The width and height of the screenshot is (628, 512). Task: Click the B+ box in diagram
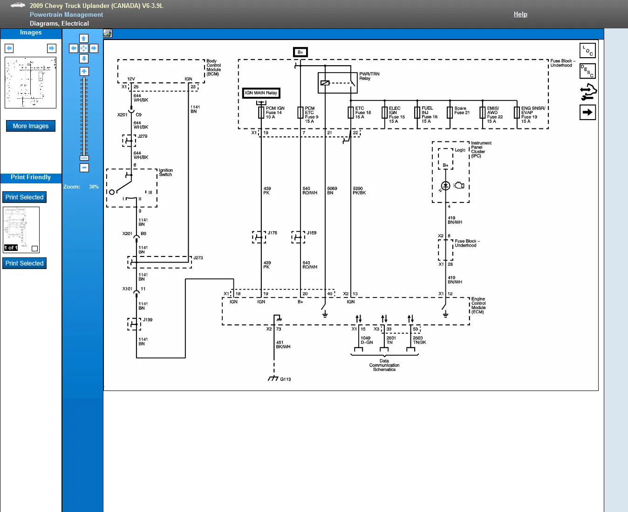[x=300, y=52]
